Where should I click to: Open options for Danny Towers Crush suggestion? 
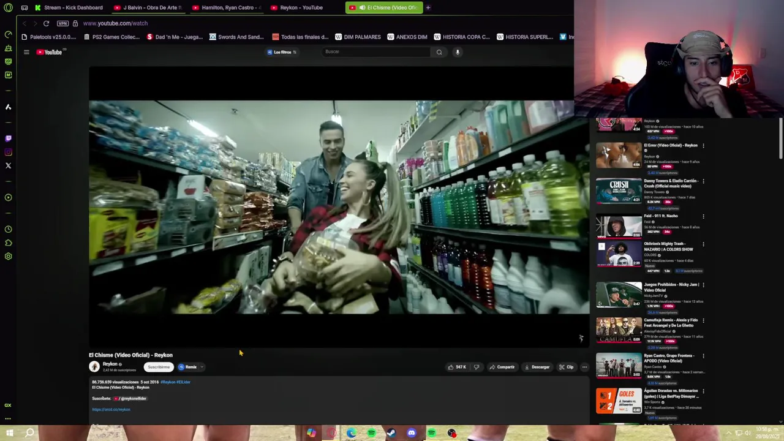(703, 181)
